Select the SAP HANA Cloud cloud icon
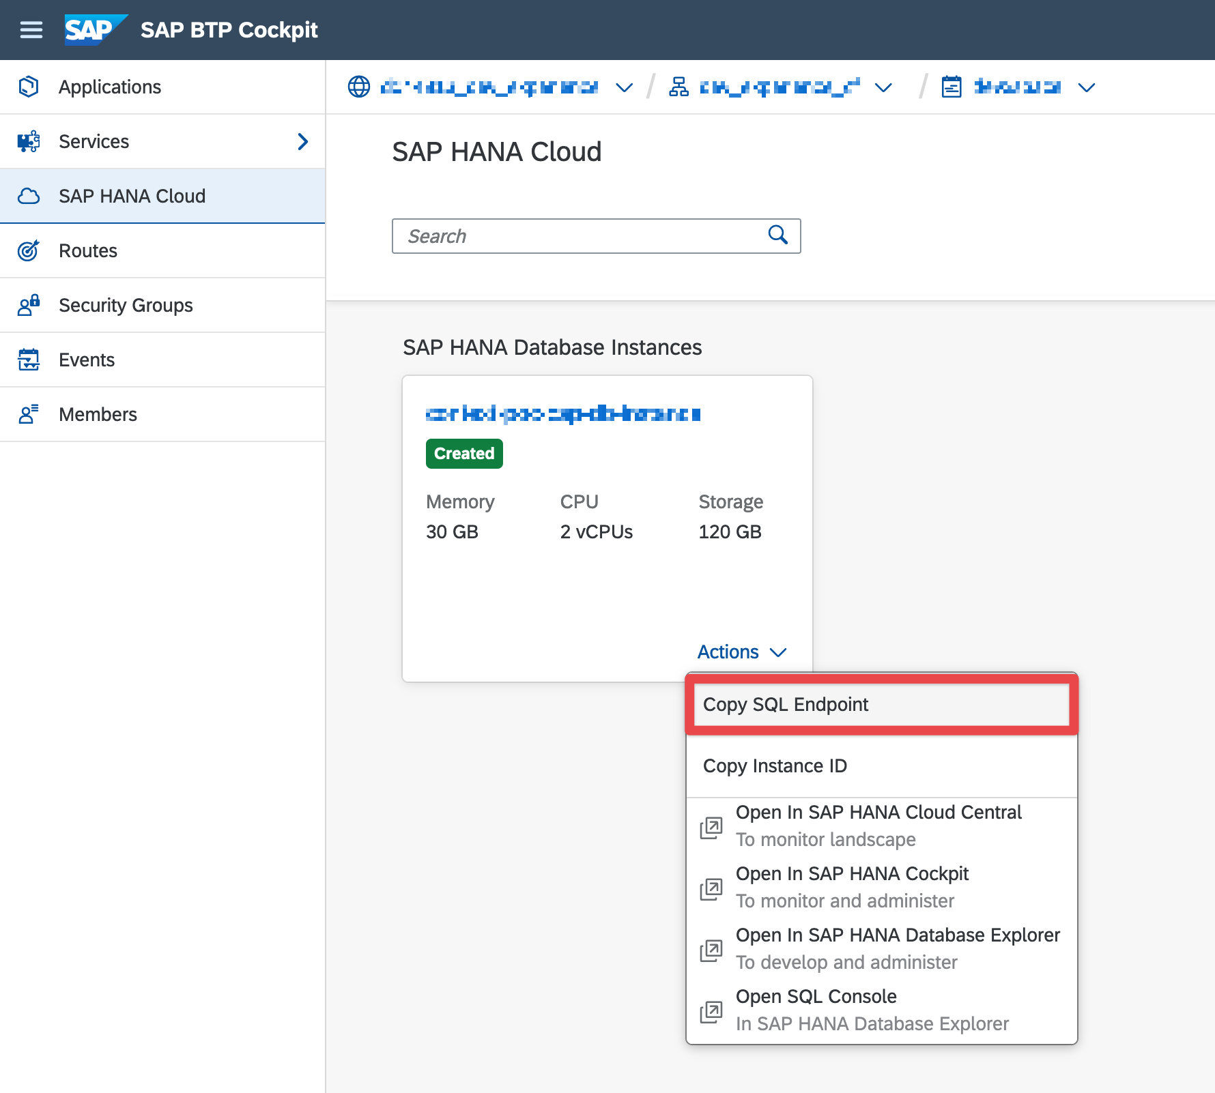Screen dimensions: 1215x1093 click(x=28, y=196)
